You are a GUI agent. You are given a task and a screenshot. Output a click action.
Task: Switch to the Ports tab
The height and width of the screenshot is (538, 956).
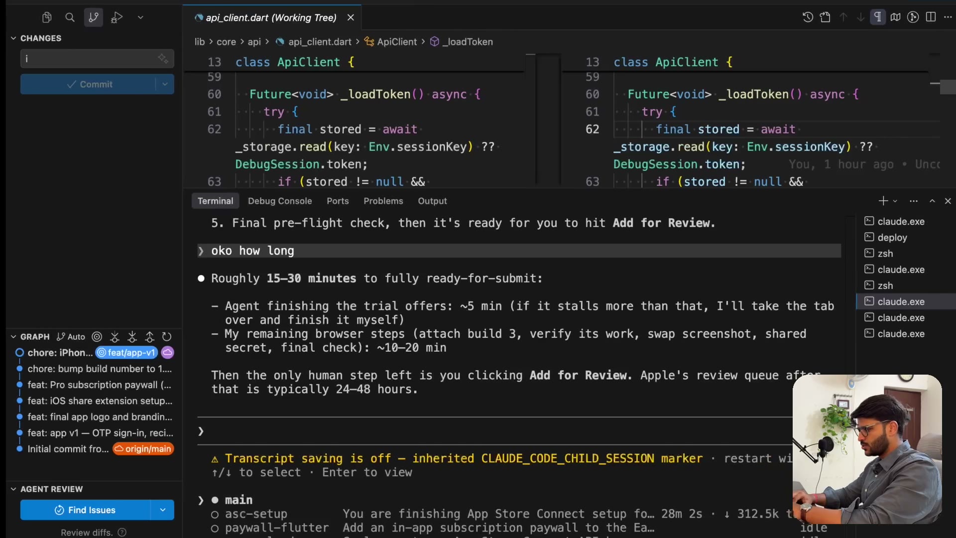338,201
